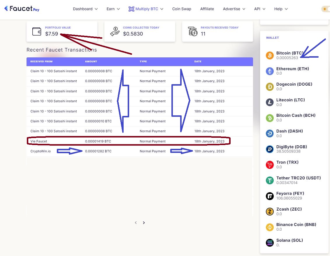Open the Help dropdown menu
330x256 pixels.
click(281, 9)
